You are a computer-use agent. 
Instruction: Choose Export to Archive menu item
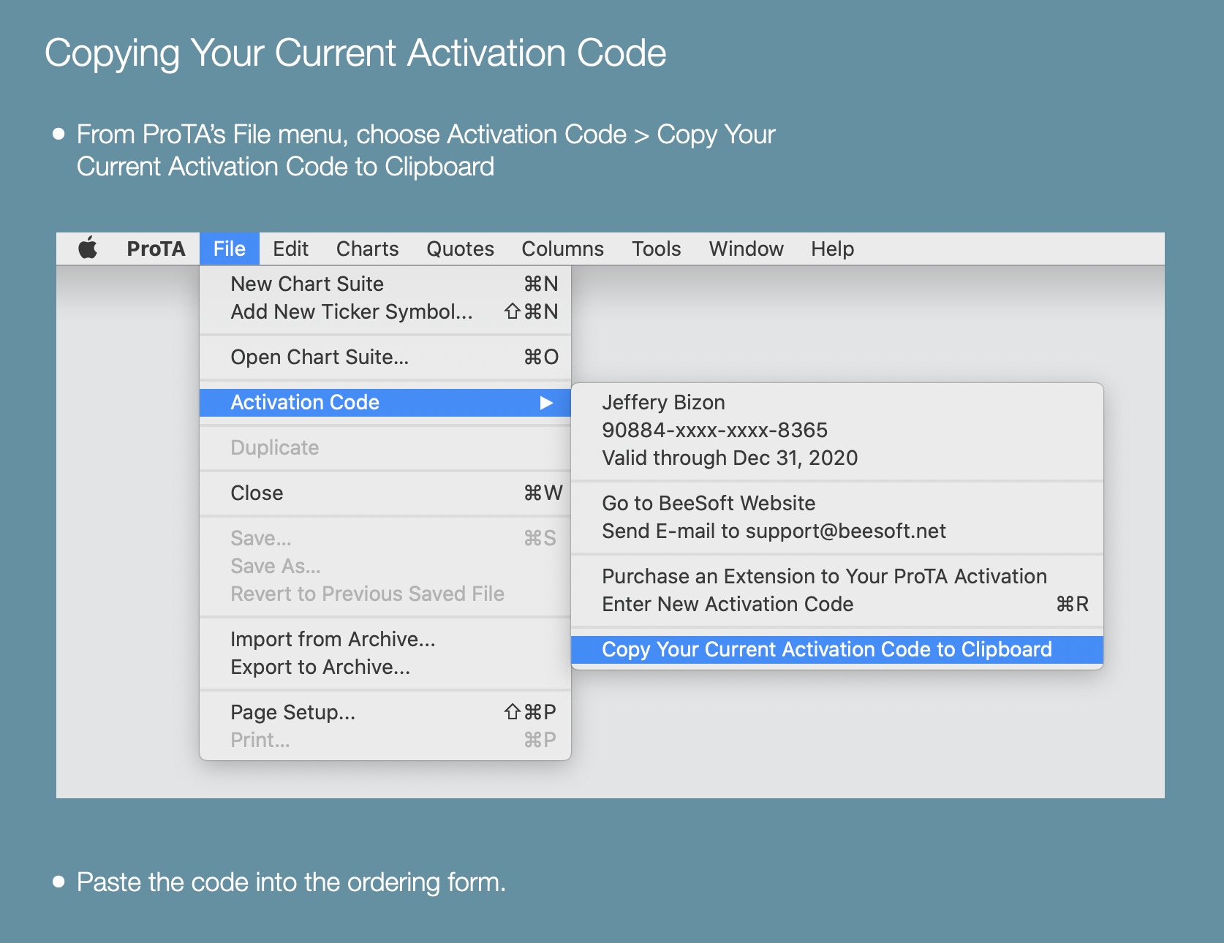pyautogui.click(x=320, y=667)
